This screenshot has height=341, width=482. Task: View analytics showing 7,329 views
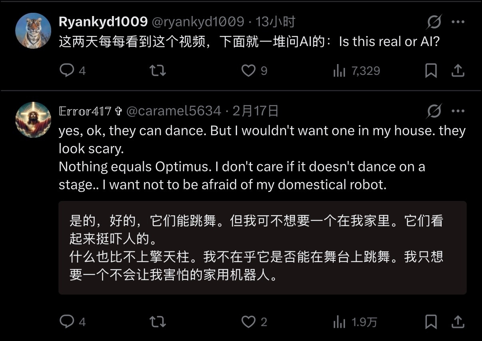tap(356, 71)
